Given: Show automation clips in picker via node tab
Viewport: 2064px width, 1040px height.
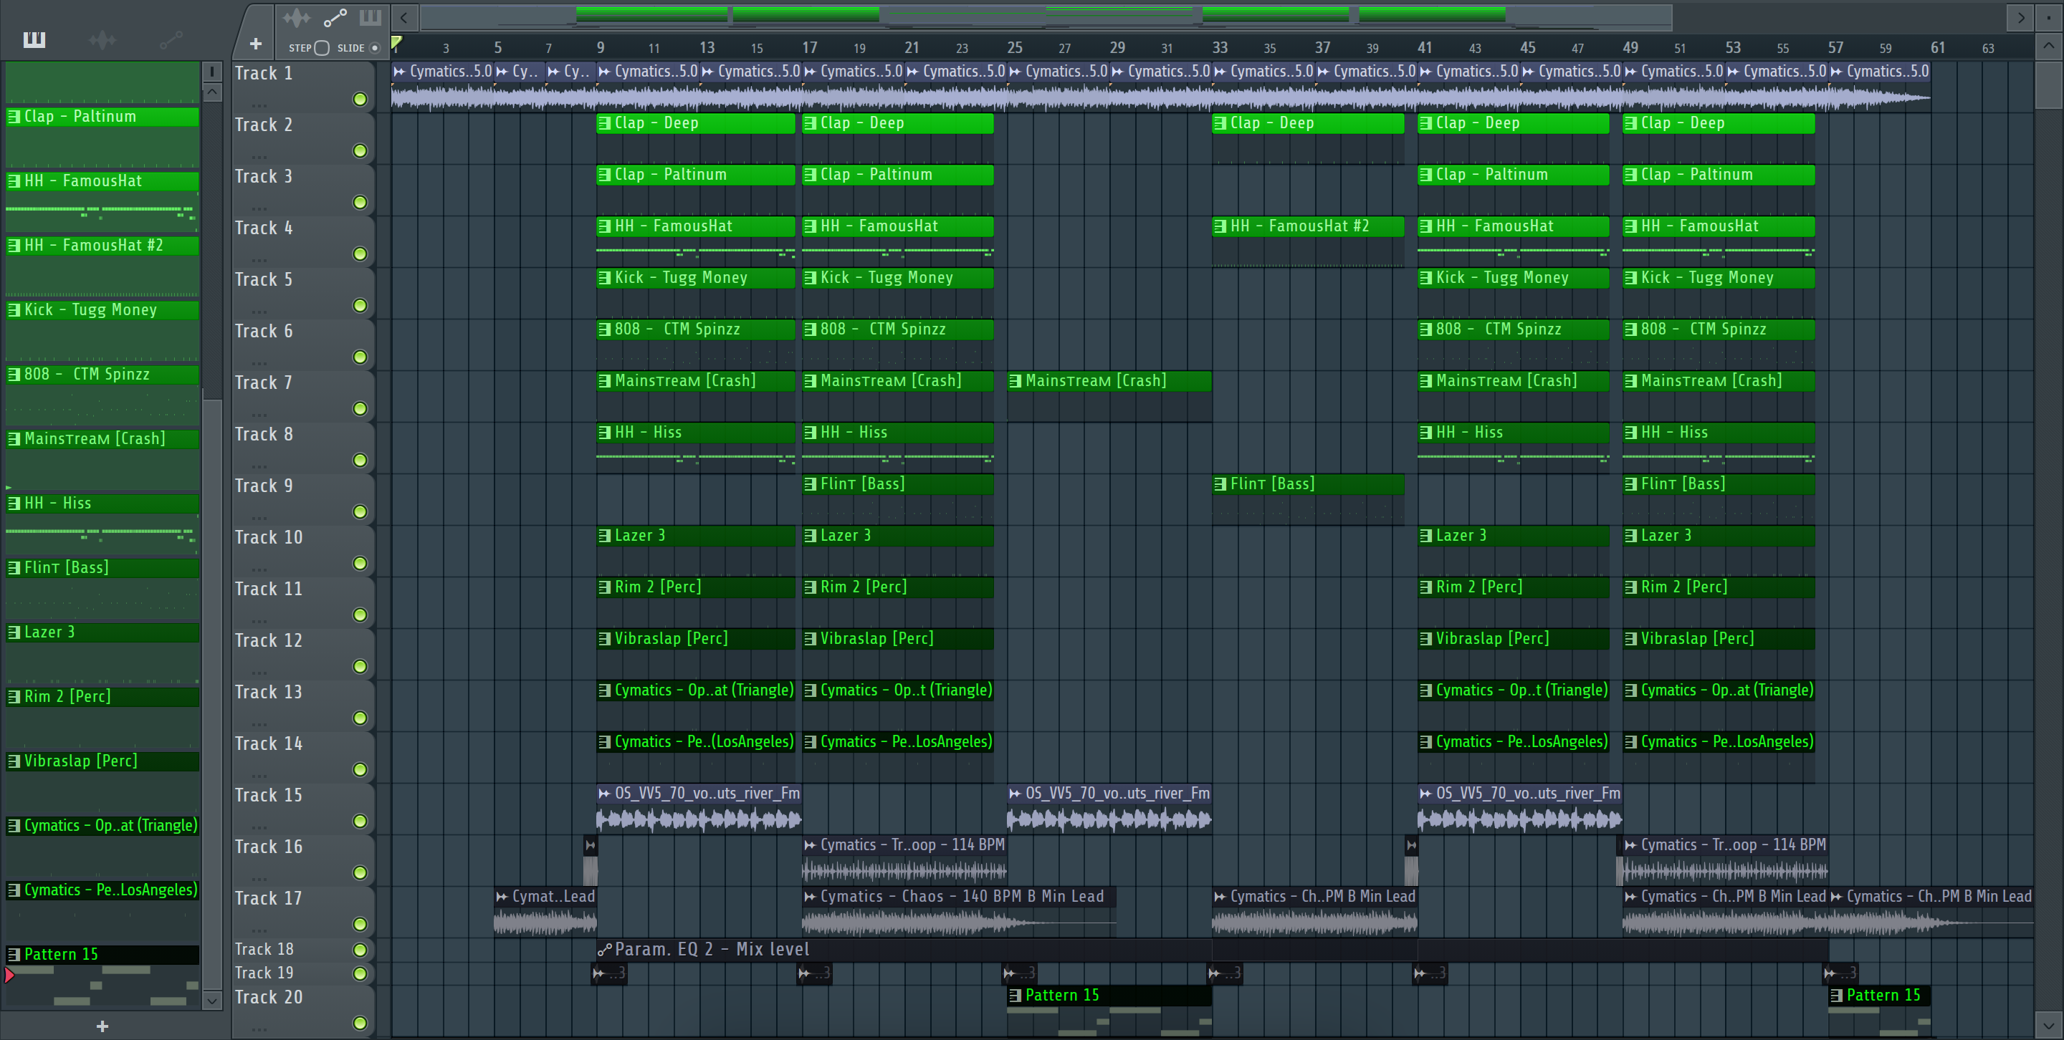Looking at the screenshot, I should [x=171, y=39].
